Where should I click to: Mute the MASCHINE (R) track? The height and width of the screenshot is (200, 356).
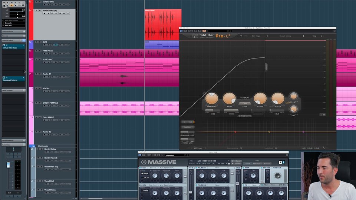point(37,10)
